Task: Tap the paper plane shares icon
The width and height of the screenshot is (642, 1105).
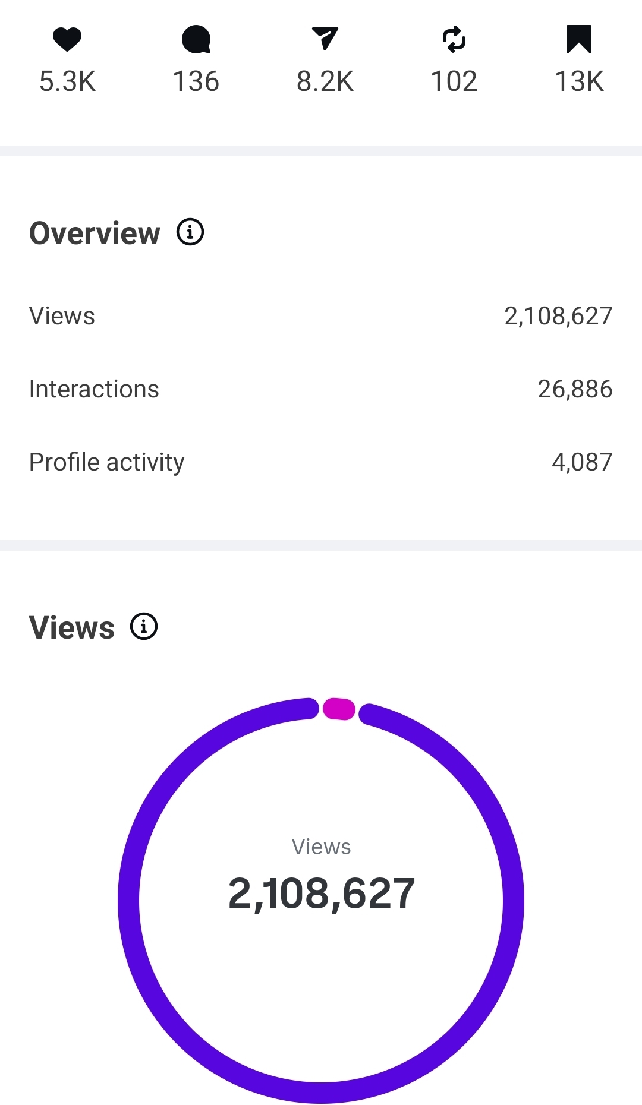Action: pos(325,39)
